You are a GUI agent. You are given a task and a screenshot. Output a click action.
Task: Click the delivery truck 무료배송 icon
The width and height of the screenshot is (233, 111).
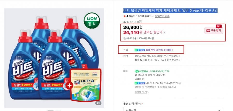pos(125,38)
